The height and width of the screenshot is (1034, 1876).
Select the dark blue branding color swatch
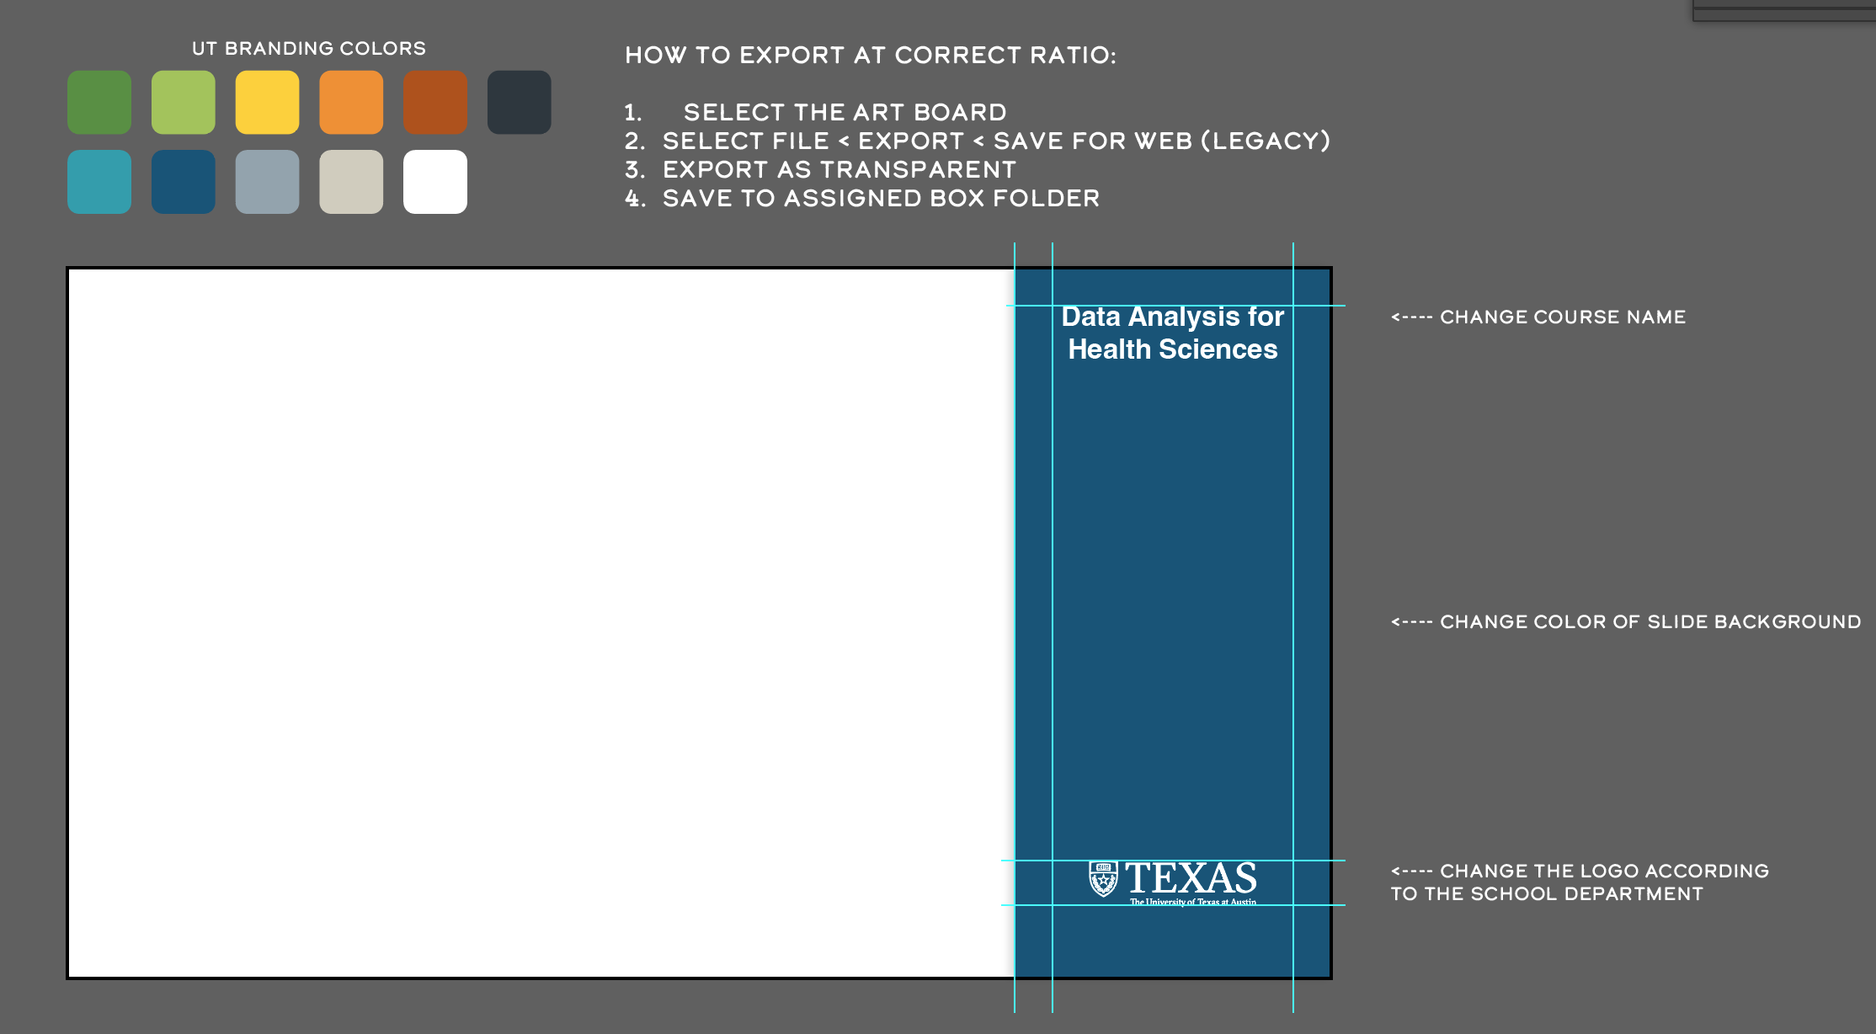pos(184,182)
